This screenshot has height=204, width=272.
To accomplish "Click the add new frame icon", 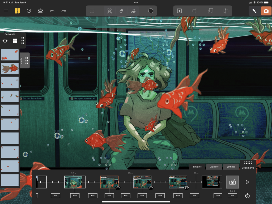I will pyautogui.click(x=179, y=11).
